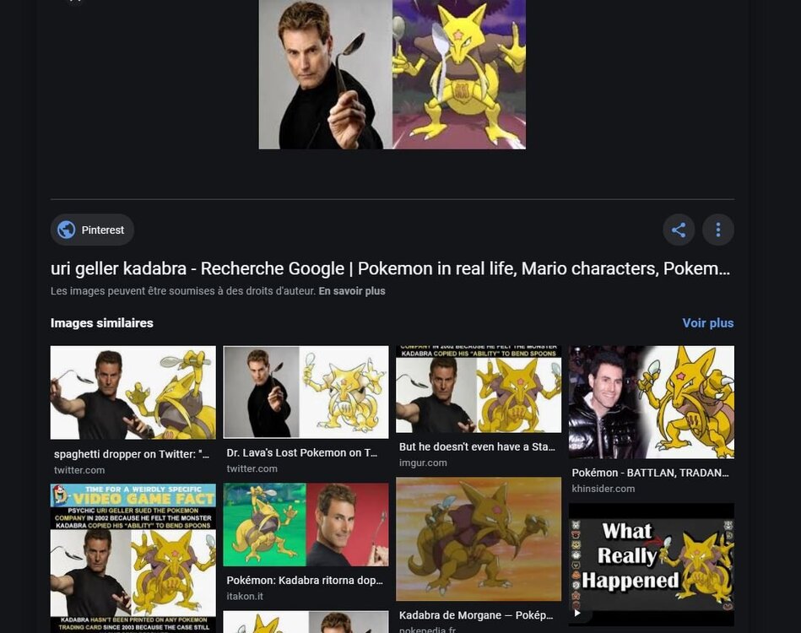Click the 'But he doesn't even have' caption
The width and height of the screenshot is (801, 633).
click(477, 446)
